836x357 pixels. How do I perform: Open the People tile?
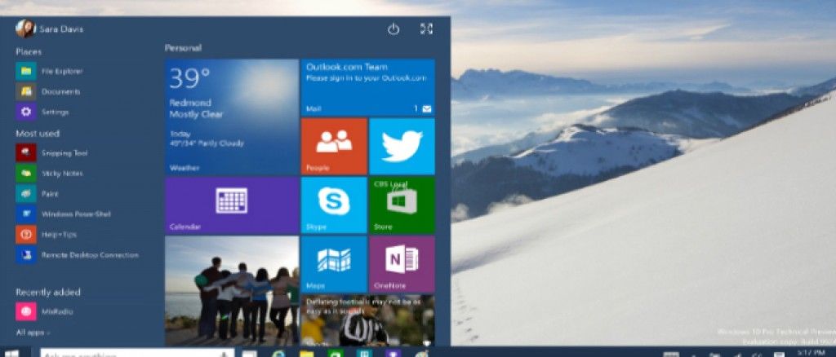[334, 147]
